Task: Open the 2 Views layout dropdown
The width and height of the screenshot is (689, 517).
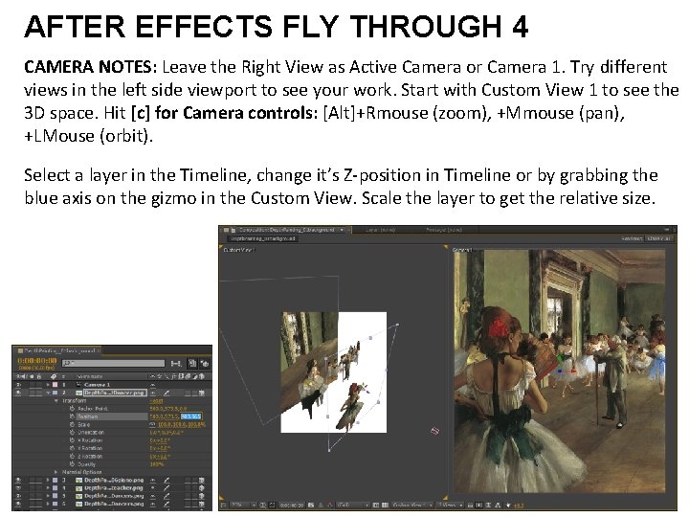Action: [x=450, y=506]
